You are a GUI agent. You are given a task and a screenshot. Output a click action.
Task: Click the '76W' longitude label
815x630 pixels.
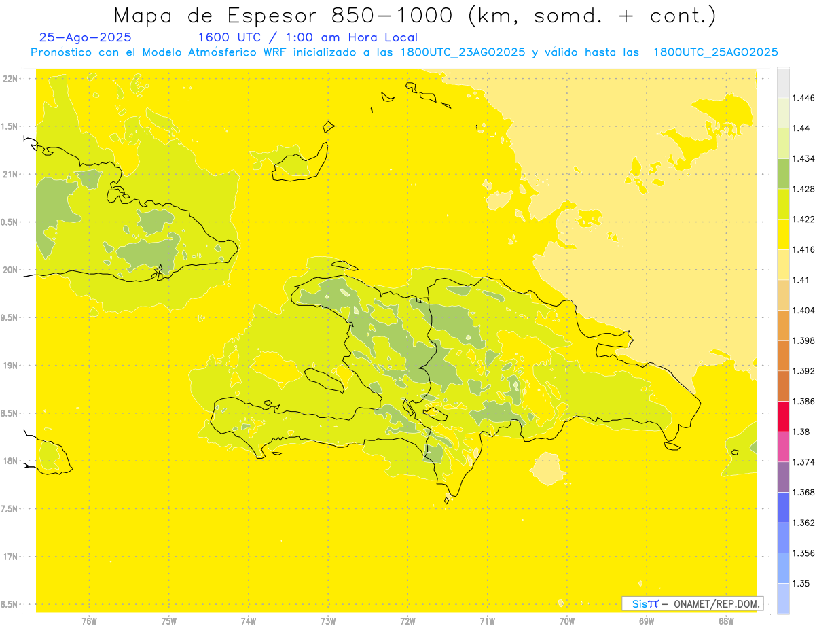89,621
